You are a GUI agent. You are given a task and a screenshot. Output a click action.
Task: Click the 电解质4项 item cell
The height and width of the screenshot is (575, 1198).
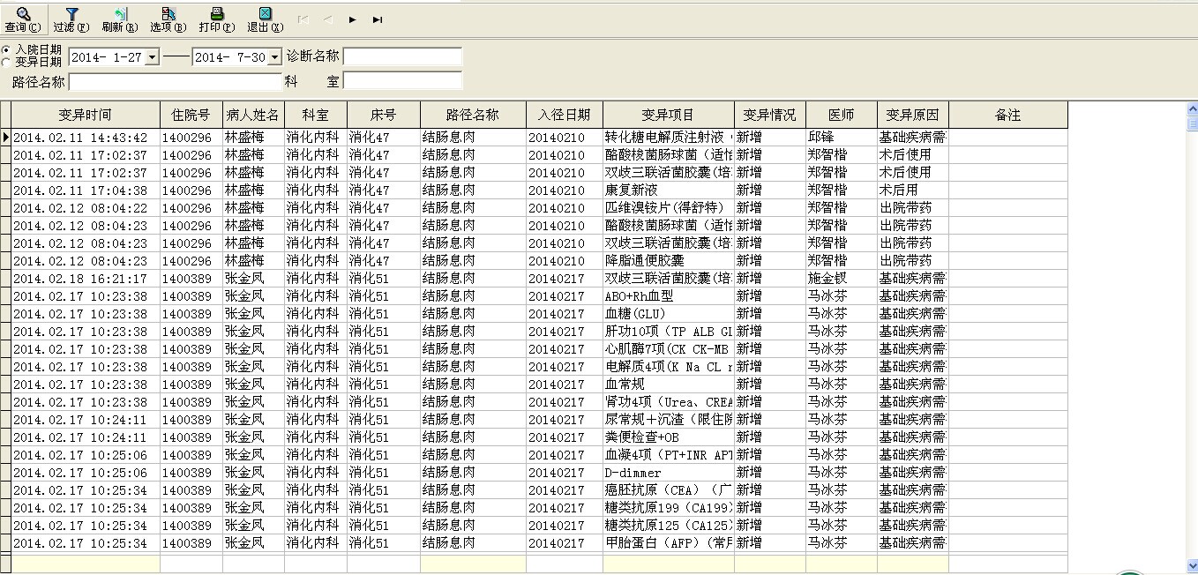point(669,367)
